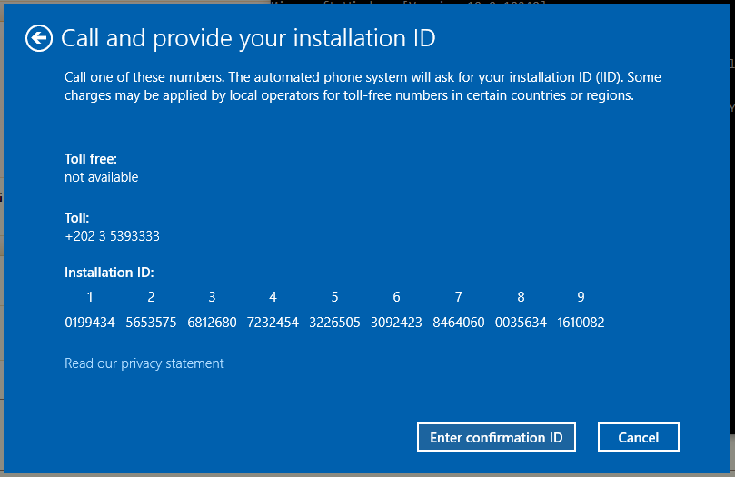The width and height of the screenshot is (735, 477).
Task: Open the Read our privacy statement link
Action: 144,363
